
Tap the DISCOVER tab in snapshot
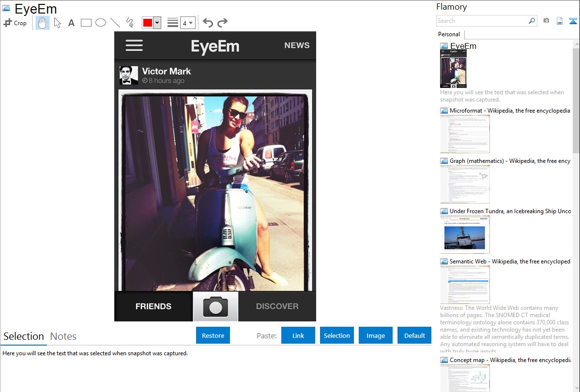click(277, 306)
